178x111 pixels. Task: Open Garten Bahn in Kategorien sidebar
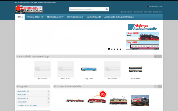[x=22, y=102]
